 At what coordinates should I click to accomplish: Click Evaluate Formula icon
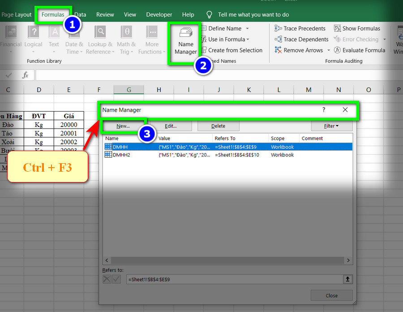coord(337,50)
